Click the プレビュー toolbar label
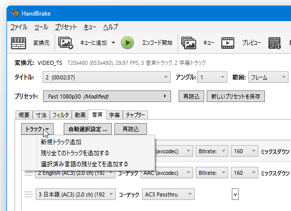Viewport: 291px width, 211px height. click(x=251, y=43)
